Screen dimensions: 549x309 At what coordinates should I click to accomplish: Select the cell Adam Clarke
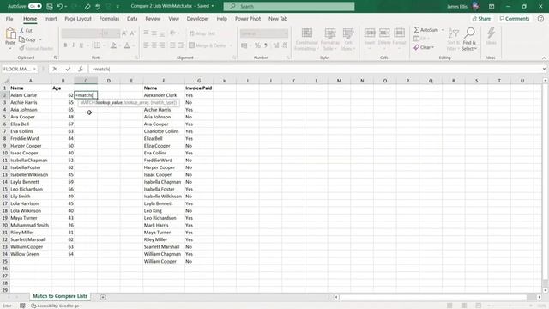tap(31, 95)
